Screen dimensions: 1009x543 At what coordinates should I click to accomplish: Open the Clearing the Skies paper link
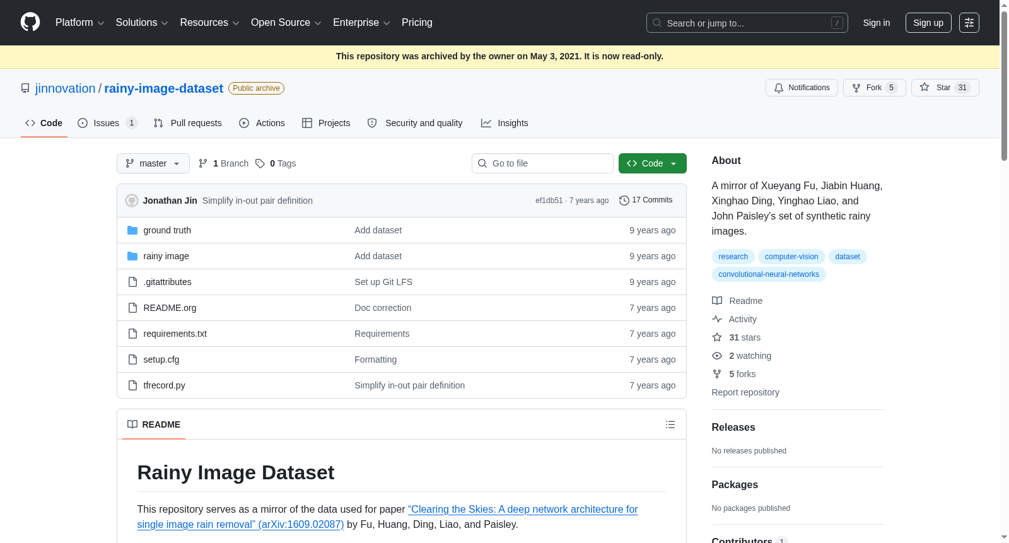click(x=387, y=517)
